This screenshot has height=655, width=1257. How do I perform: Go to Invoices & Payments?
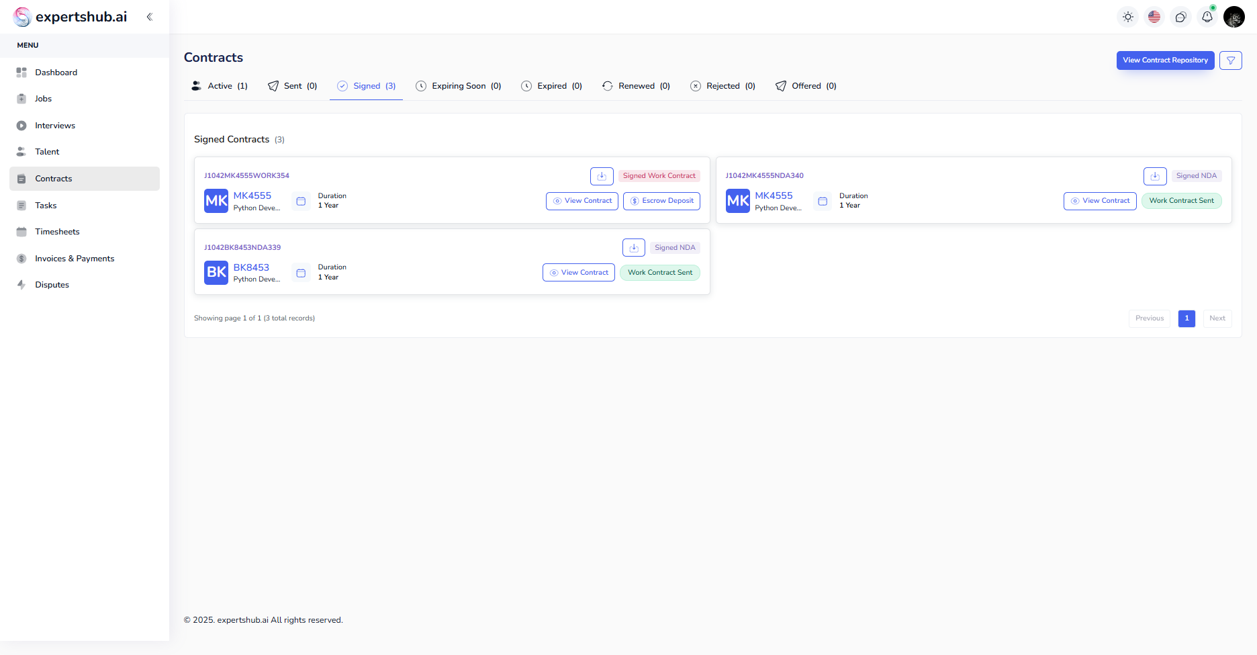[85, 259]
